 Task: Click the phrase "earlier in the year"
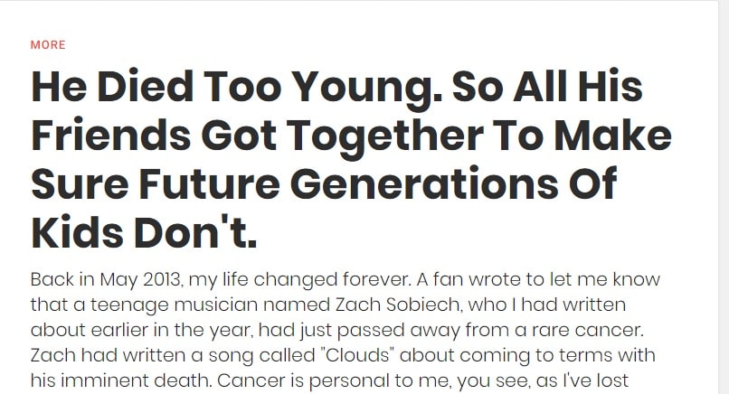[x=172, y=330]
